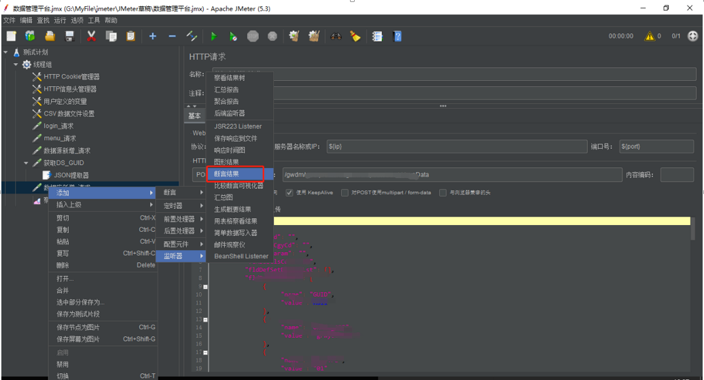The image size is (704, 380).
Task: Start the test with green play icon
Action: [213, 37]
